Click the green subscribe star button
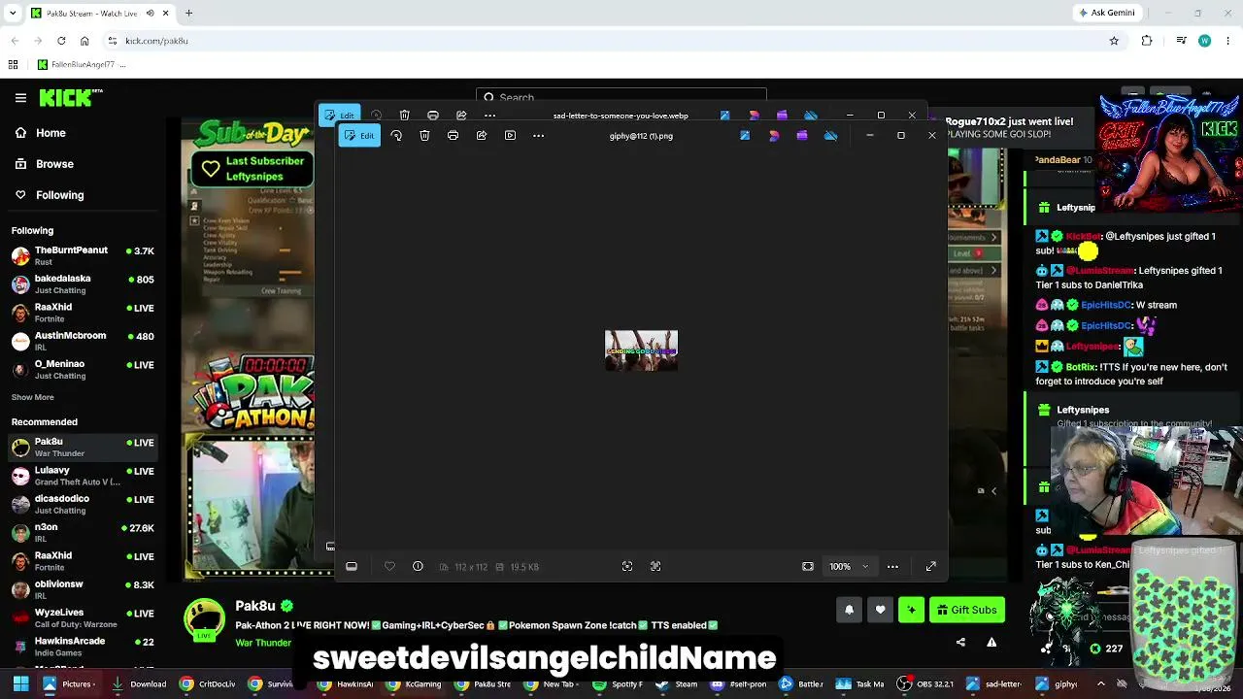1243x699 pixels. coord(911,610)
